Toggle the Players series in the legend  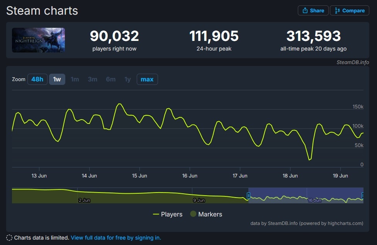168,214
